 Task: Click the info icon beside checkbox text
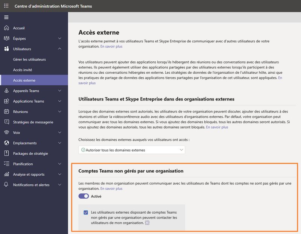[x=147, y=223]
